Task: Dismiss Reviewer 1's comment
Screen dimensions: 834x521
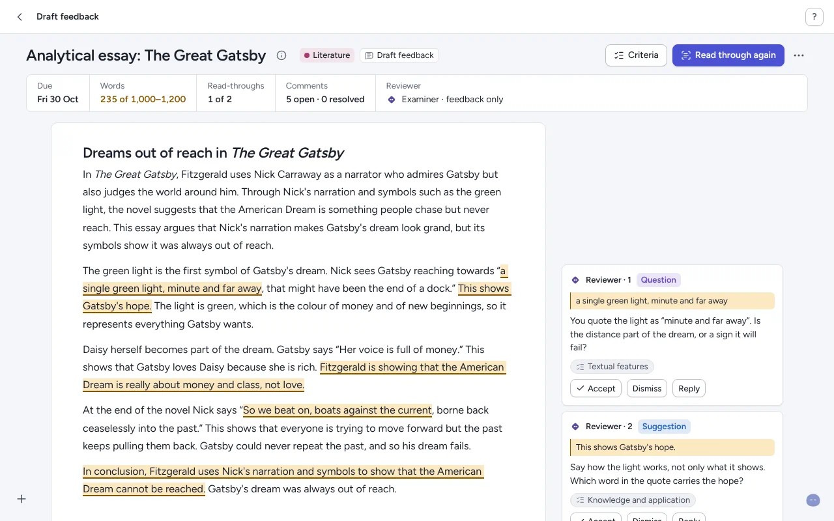Action: (647, 389)
